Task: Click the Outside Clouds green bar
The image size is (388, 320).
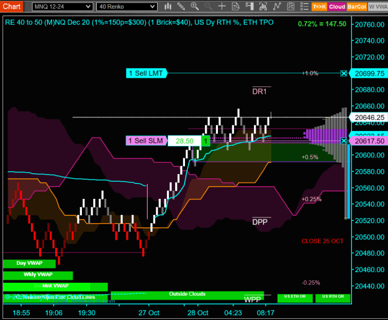Action: 187,295
